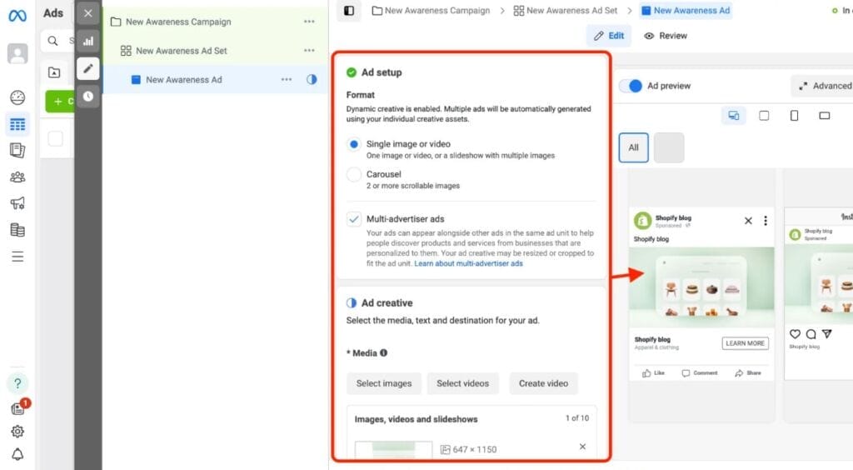
Task: Click the Meta logo icon
Action: tap(17, 16)
